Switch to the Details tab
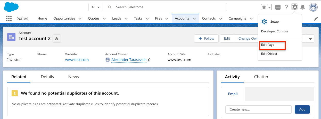321x119 pixels. [x=47, y=77]
